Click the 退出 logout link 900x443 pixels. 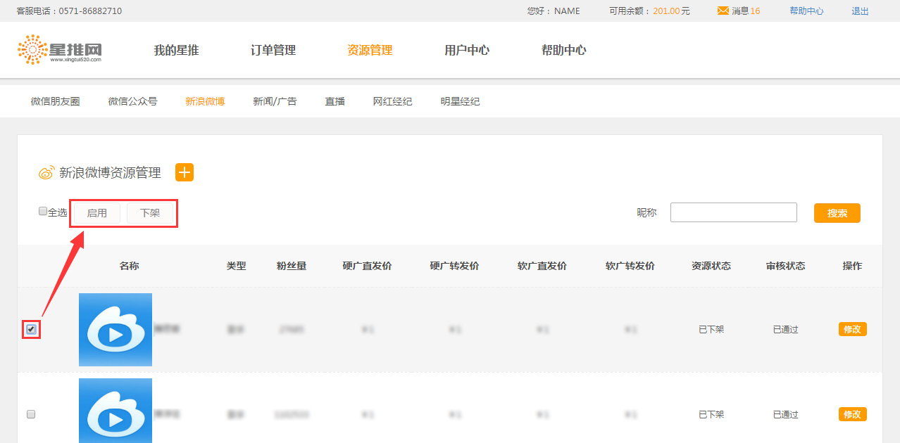pos(860,11)
